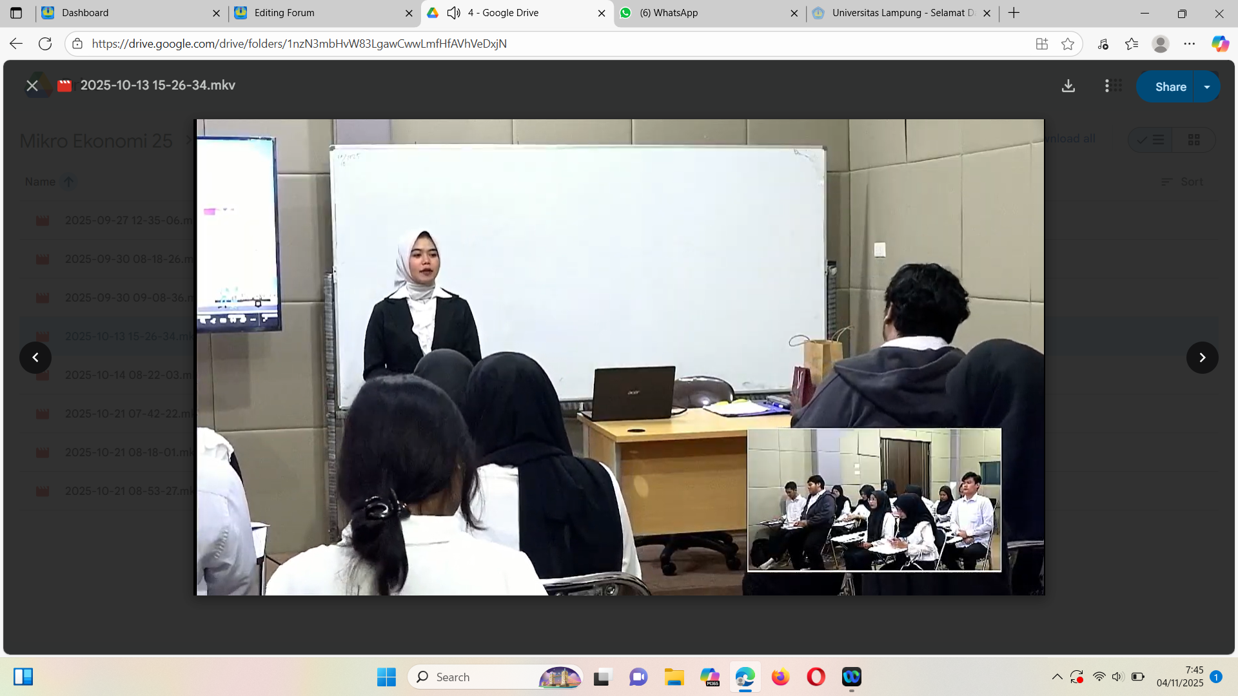This screenshot has width=1238, height=696.
Task: Go to previous file with left arrow
Action: click(x=35, y=358)
